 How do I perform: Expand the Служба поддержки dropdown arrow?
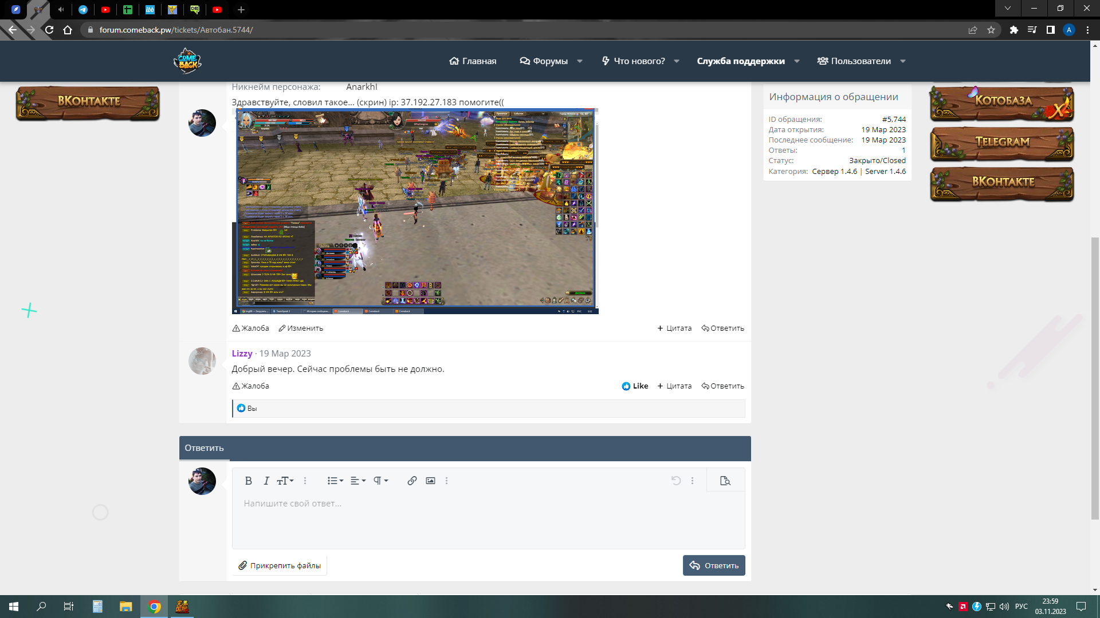[x=797, y=61]
